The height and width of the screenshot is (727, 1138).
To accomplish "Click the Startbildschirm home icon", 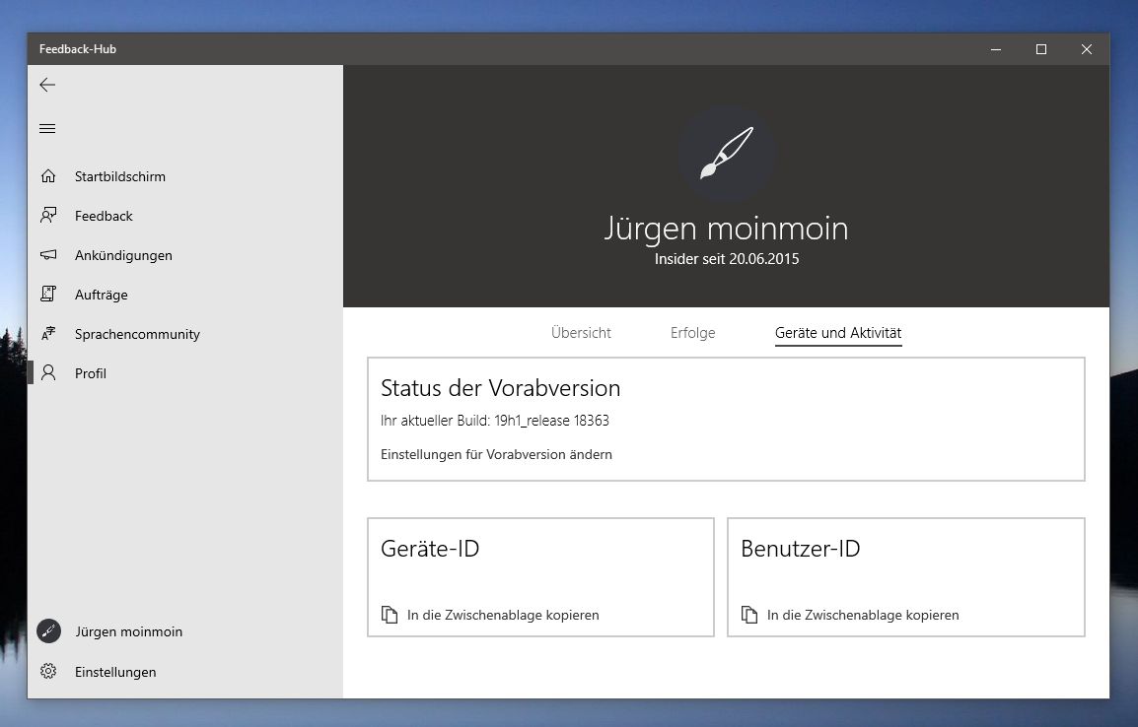I will 48,176.
